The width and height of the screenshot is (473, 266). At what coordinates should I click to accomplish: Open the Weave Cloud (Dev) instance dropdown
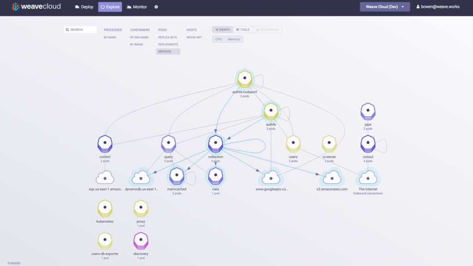point(385,6)
